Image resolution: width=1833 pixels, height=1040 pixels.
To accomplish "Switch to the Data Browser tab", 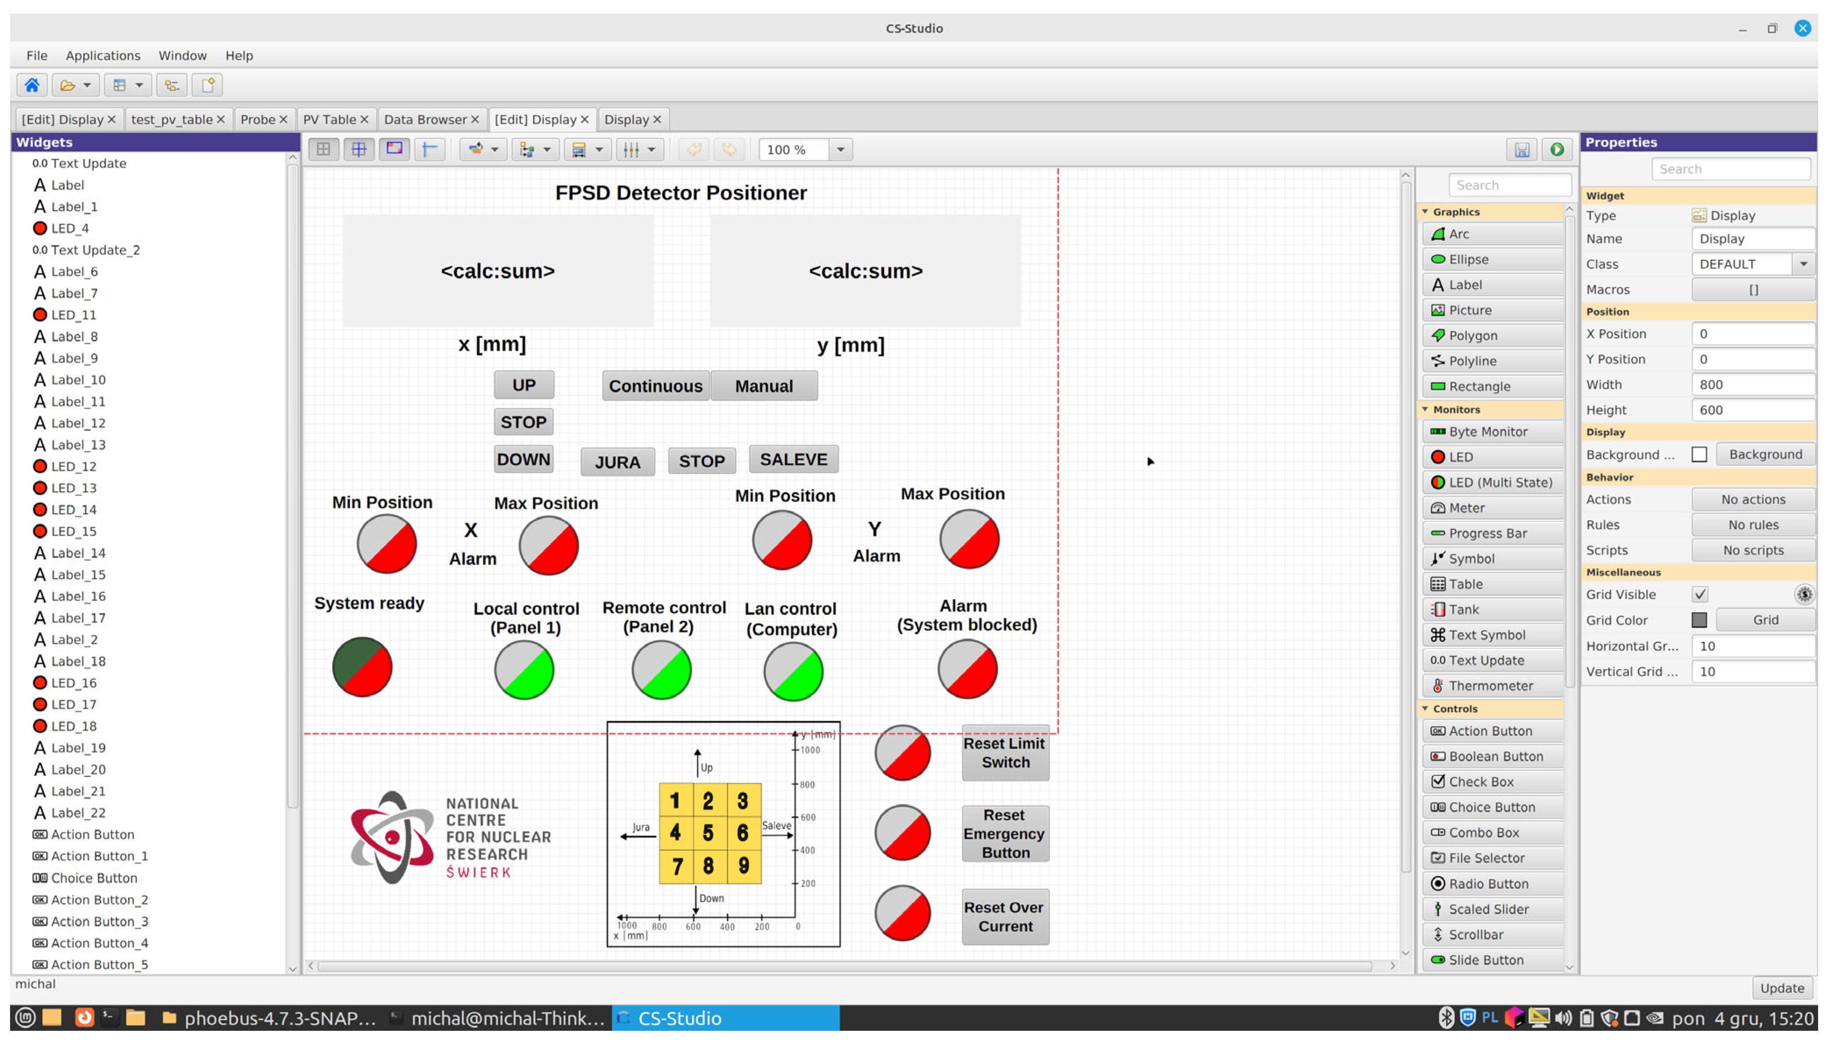I will (425, 119).
